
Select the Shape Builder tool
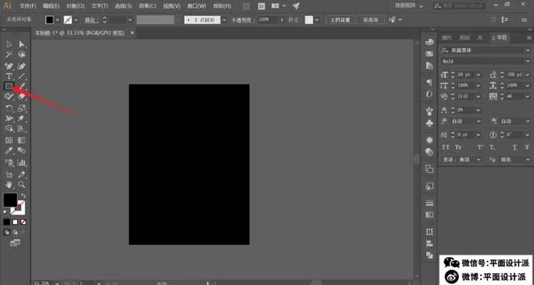[x=9, y=129]
